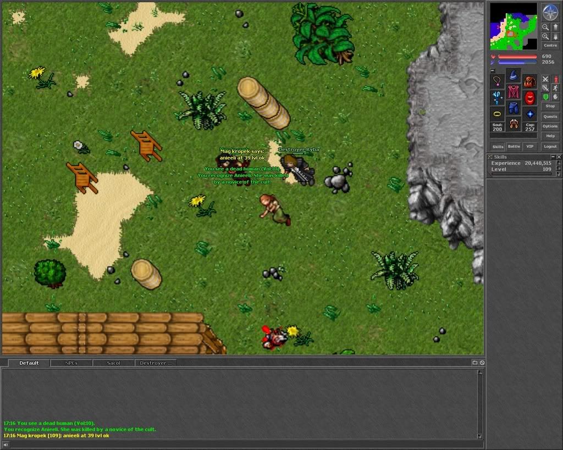This screenshot has height=450, width=563.
Task: Switch to the Default chat tab
Action: 29,363
